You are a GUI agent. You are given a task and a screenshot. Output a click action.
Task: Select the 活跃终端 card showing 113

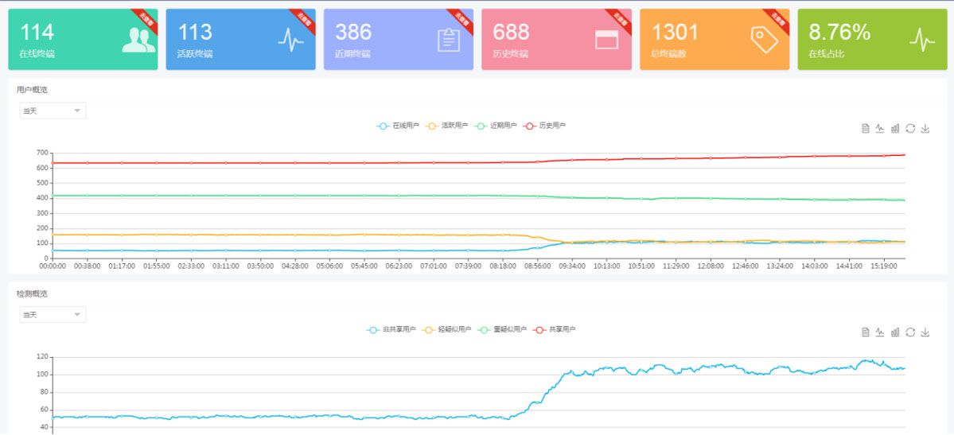point(240,40)
